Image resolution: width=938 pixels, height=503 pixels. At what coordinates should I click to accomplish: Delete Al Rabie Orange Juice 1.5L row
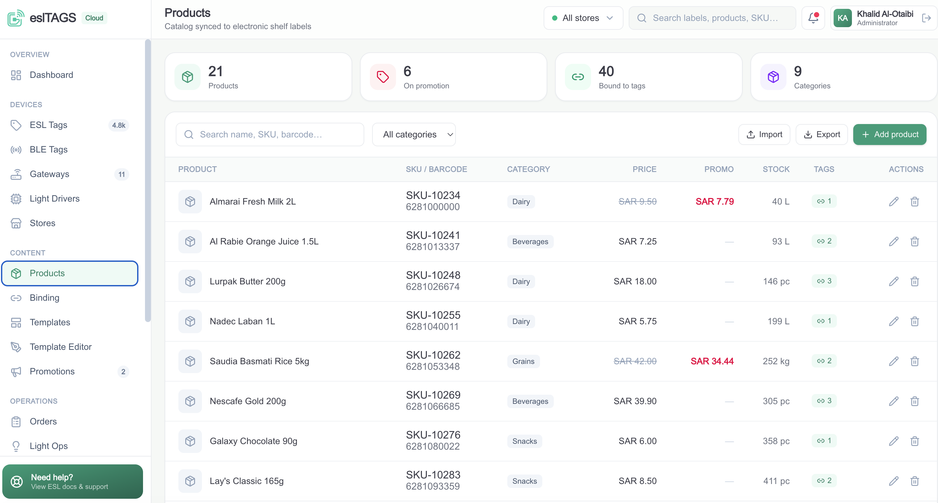915,242
